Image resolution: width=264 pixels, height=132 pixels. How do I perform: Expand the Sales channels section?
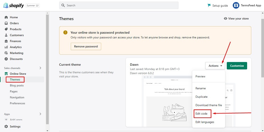coord(40,68)
